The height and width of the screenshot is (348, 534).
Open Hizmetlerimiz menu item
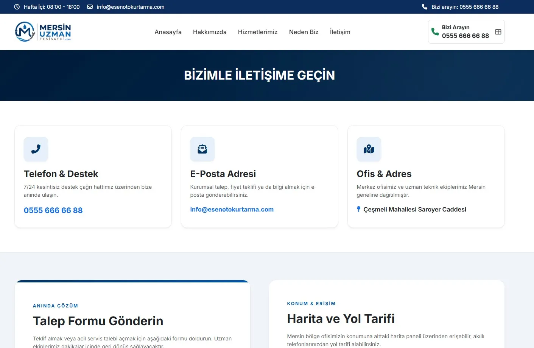tap(258, 32)
